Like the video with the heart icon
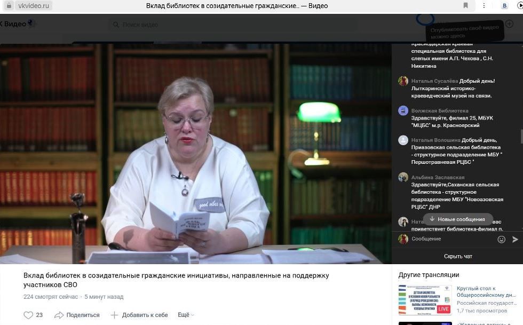This screenshot has width=523, height=325. (x=28, y=315)
